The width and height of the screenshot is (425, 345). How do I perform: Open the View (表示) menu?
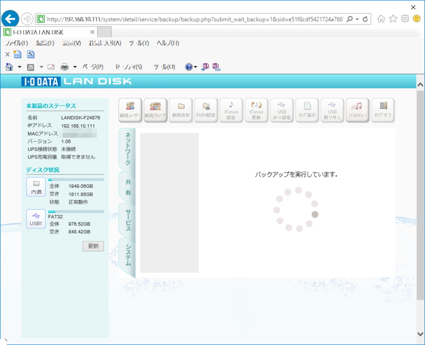(x=72, y=43)
